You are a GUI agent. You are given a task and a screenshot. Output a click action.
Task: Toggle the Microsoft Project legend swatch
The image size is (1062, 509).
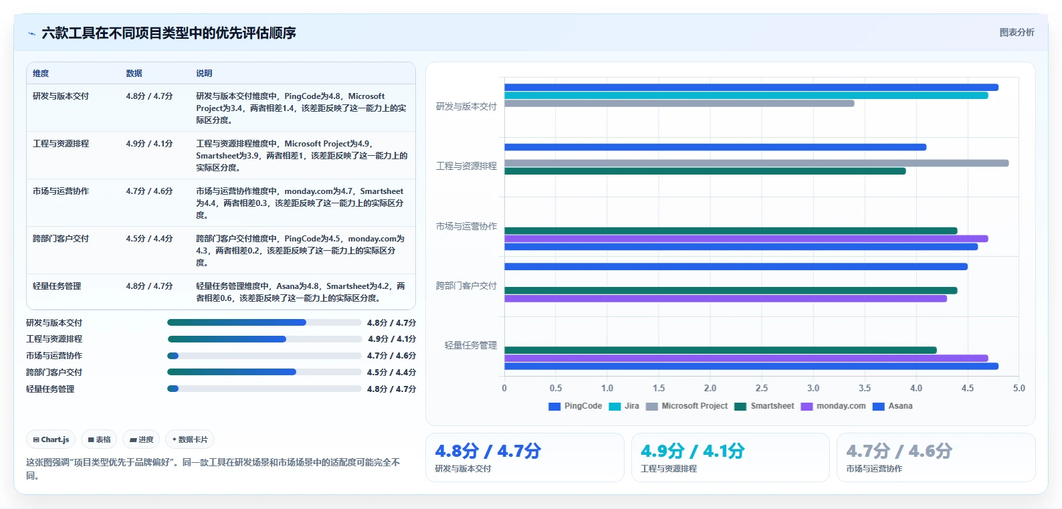[652, 406]
